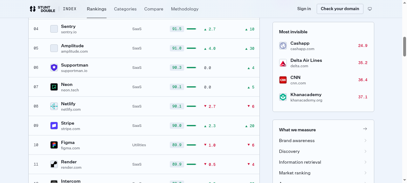Click Cashapp's 24.9 score
The width and height of the screenshot is (407, 183).
click(x=363, y=46)
